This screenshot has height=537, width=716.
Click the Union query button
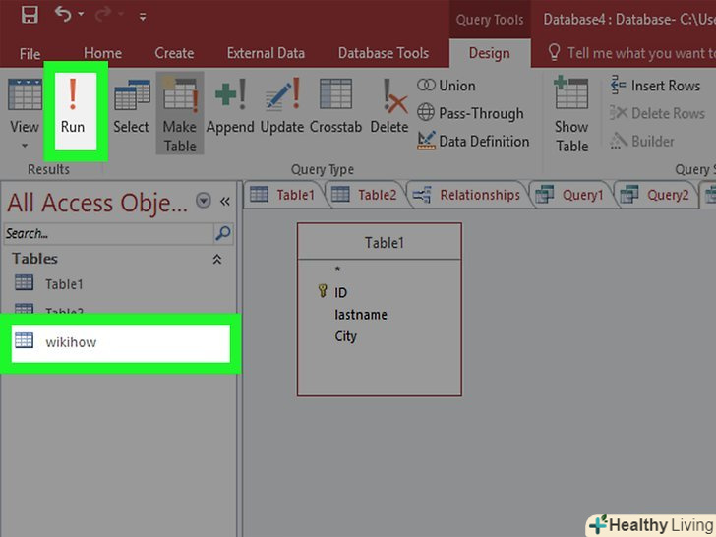pos(447,86)
